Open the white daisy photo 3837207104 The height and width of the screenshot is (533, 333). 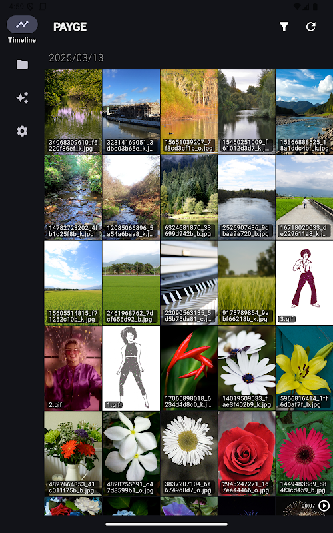coord(189,454)
